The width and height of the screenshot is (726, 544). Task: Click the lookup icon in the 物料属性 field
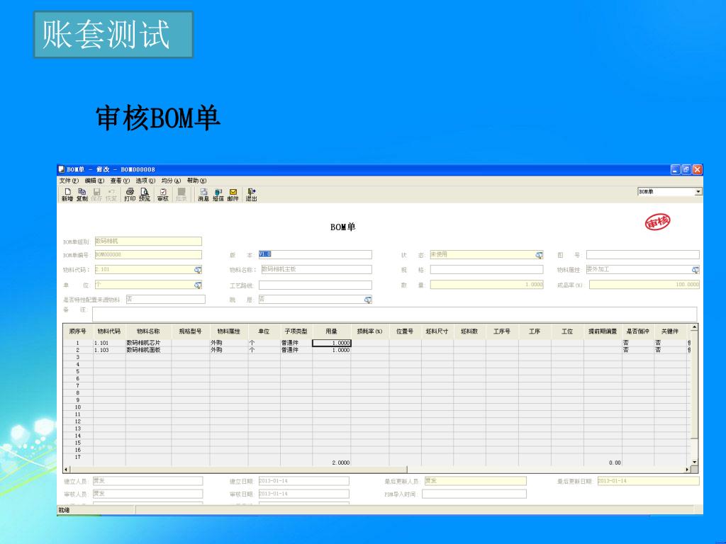pyautogui.click(x=695, y=270)
